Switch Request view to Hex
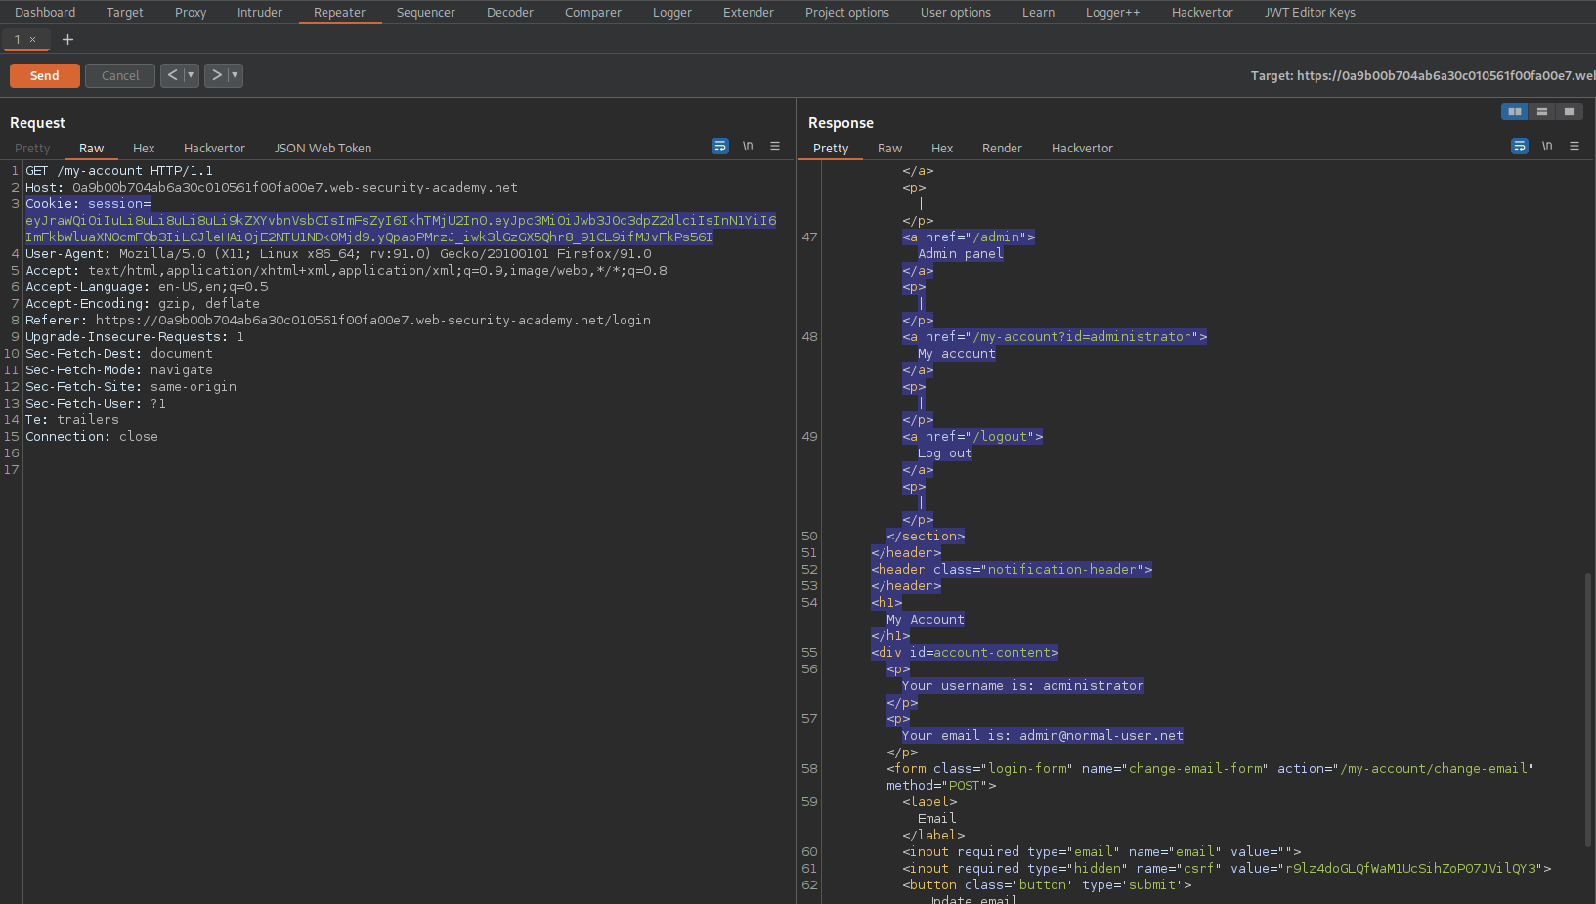The image size is (1596, 904). 144,149
